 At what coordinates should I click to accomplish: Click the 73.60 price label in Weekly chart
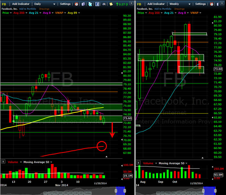click(218, 69)
